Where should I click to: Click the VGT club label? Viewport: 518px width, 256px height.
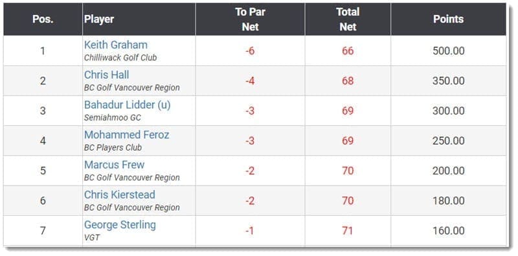[91, 237]
